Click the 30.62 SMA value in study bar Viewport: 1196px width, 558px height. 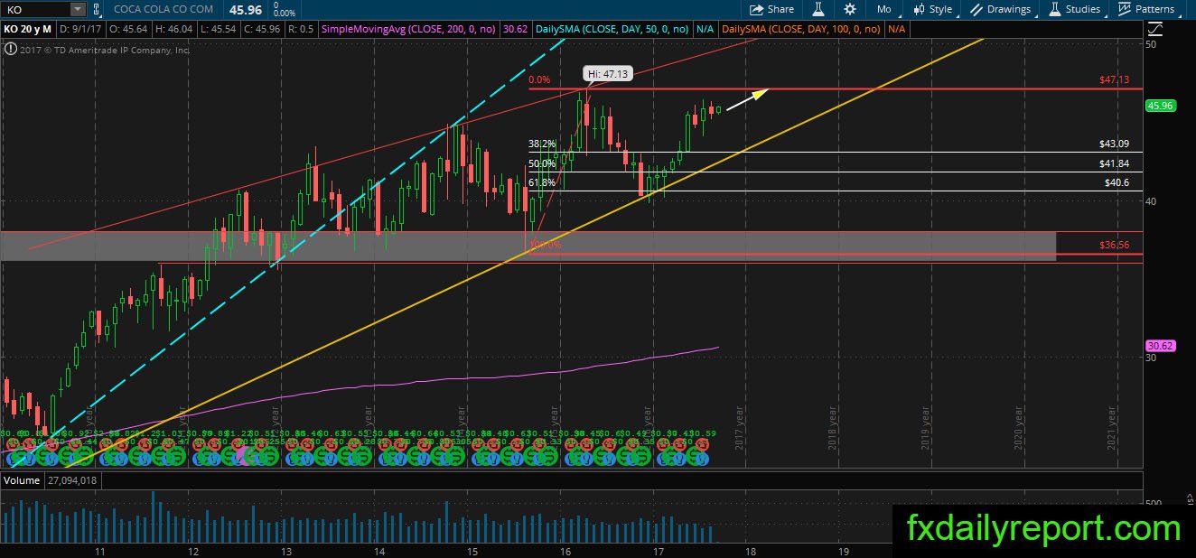[515, 30]
